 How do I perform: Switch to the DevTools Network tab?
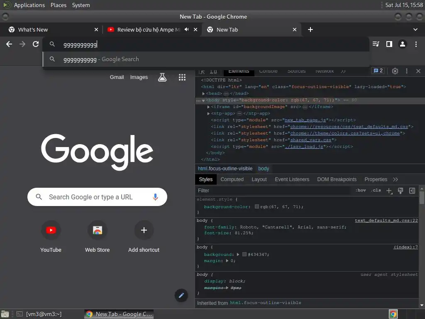click(325, 71)
